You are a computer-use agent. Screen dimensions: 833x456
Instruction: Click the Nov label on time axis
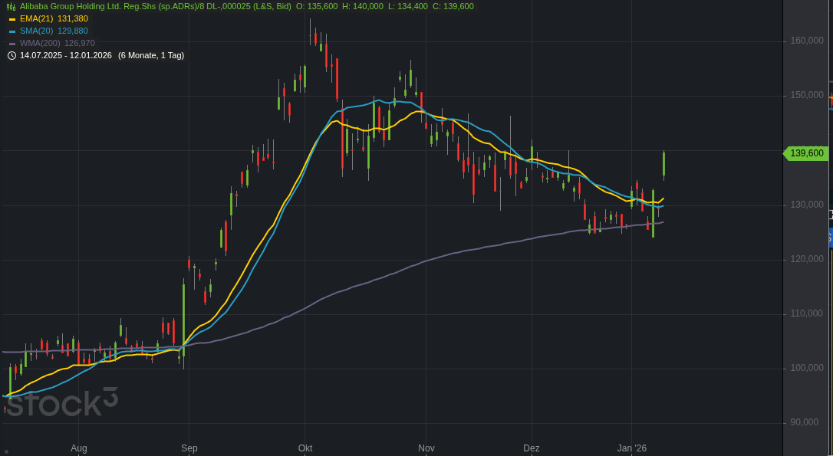(x=426, y=448)
